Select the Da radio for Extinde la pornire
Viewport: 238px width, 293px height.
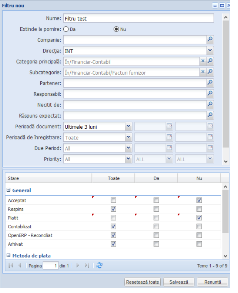(67, 29)
